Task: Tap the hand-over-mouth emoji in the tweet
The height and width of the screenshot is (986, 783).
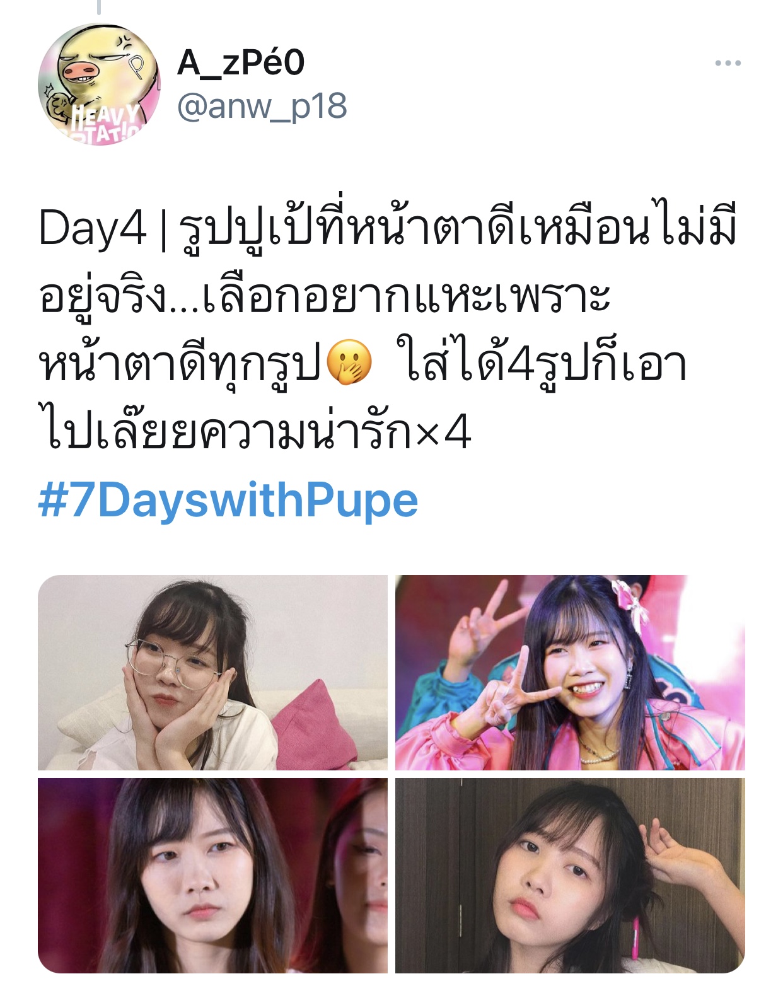Action: pyautogui.click(x=349, y=362)
